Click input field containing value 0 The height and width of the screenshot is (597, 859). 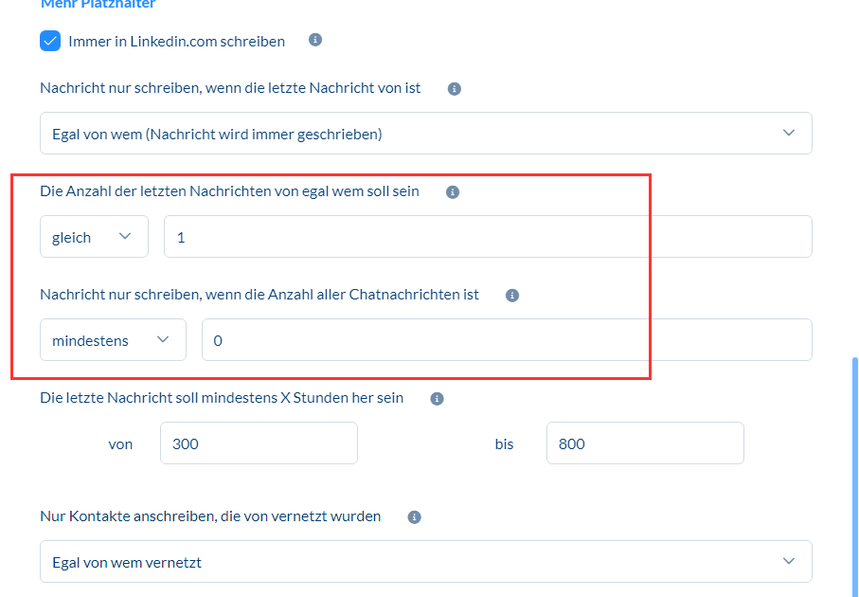tap(507, 340)
